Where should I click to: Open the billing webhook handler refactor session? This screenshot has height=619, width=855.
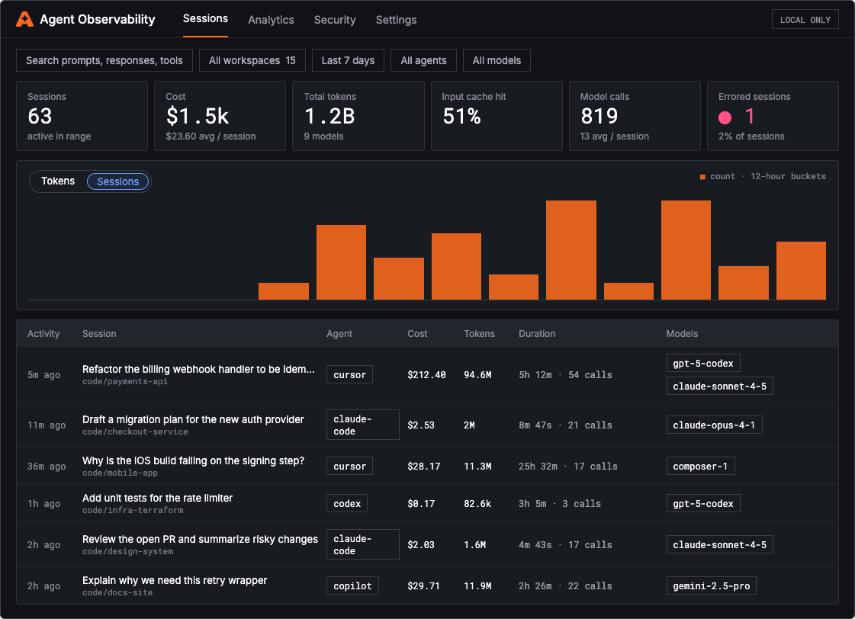coord(427,374)
